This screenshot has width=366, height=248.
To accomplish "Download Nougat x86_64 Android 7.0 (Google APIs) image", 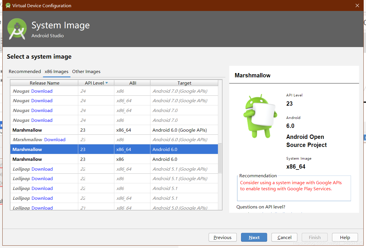I will [x=42, y=101].
